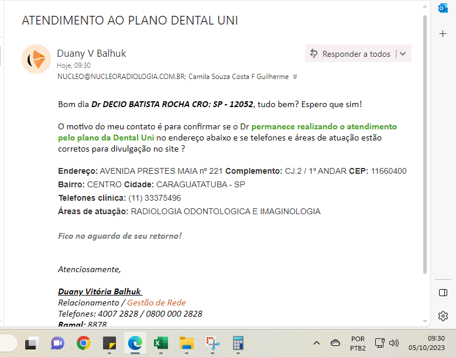The width and height of the screenshot is (456, 357).
Task: Open Calculator from the taskbar
Action: click(238, 344)
